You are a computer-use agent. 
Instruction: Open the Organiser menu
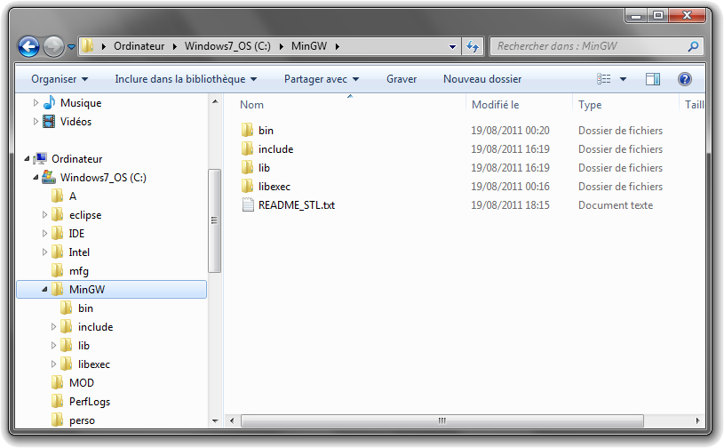click(60, 79)
